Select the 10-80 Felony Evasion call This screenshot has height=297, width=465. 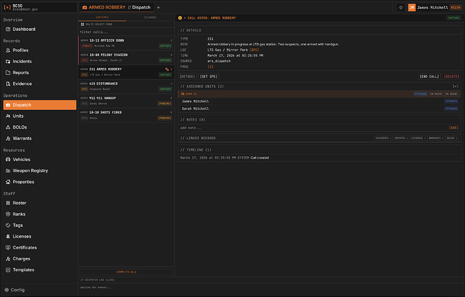click(126, 57)
